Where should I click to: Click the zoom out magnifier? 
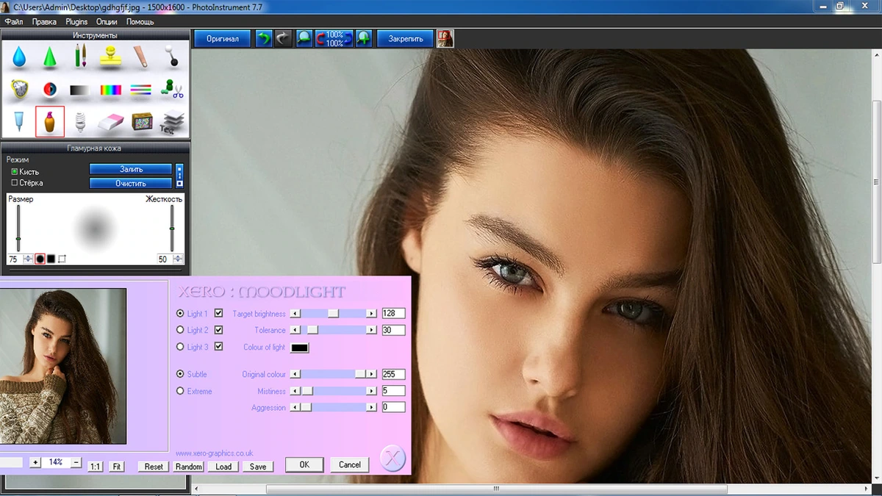tap(304, 38)
